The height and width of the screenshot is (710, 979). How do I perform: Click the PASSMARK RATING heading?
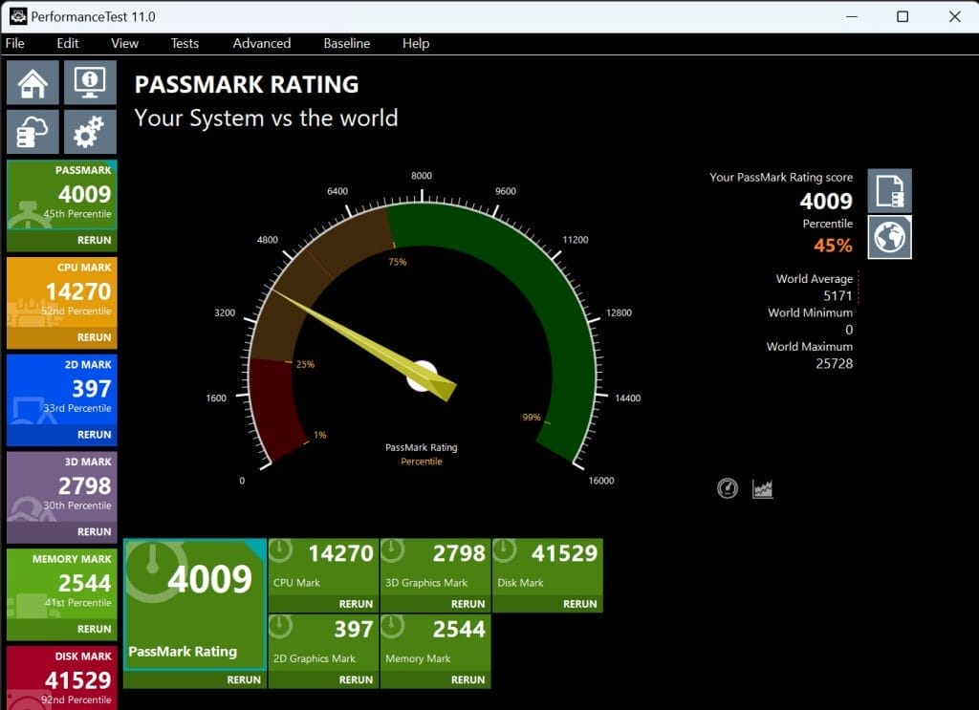point(247,84)
